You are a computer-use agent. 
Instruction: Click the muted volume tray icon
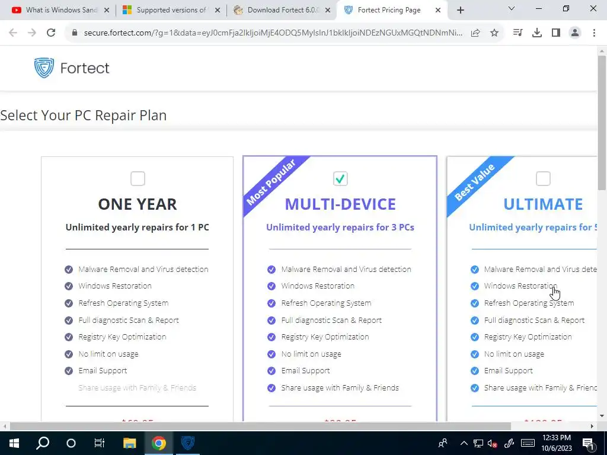tap(493, 443)
